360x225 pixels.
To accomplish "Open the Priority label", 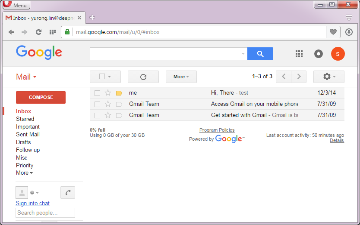I will point(25,165).
